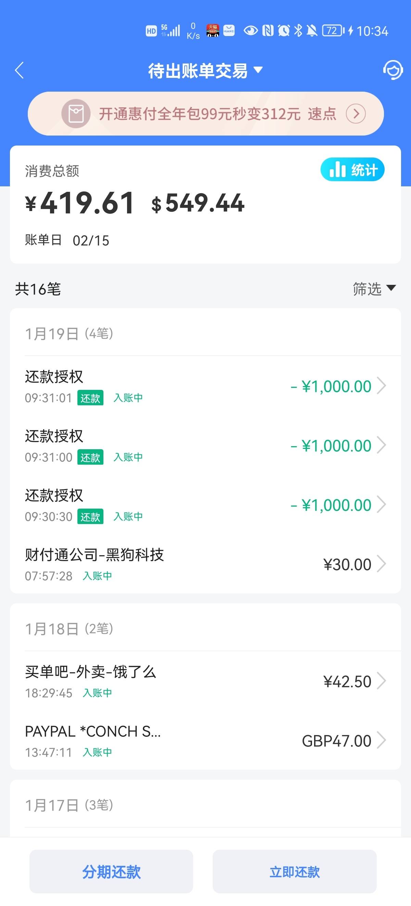Screen dimensions: 411x906
Task: Tap the Bluetooth status bar icon
Action: 298,31
